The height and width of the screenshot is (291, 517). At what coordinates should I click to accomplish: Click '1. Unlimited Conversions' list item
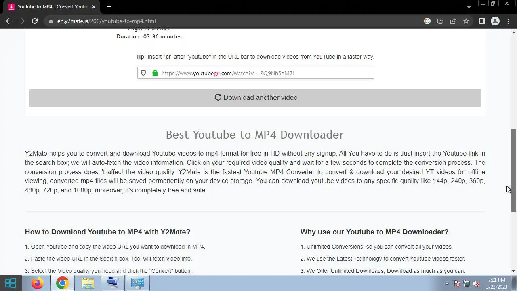click(376, 247)
